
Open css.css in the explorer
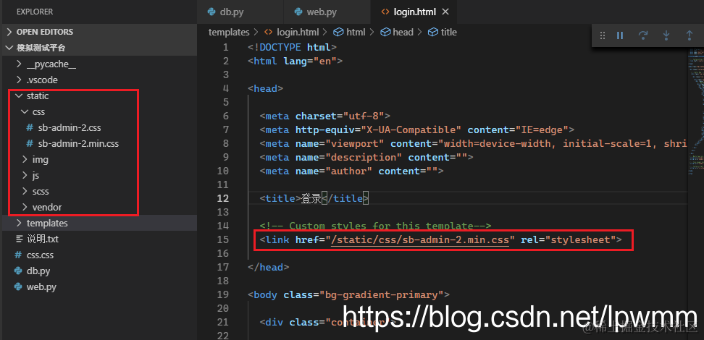click(x=99, y=255)
